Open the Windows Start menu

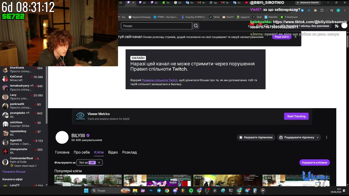86,191
